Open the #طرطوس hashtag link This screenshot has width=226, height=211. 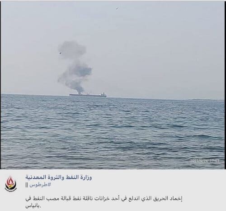point(40,185)
